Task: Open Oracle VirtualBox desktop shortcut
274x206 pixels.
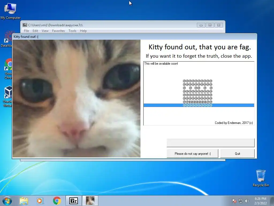Action: point(7,96)
